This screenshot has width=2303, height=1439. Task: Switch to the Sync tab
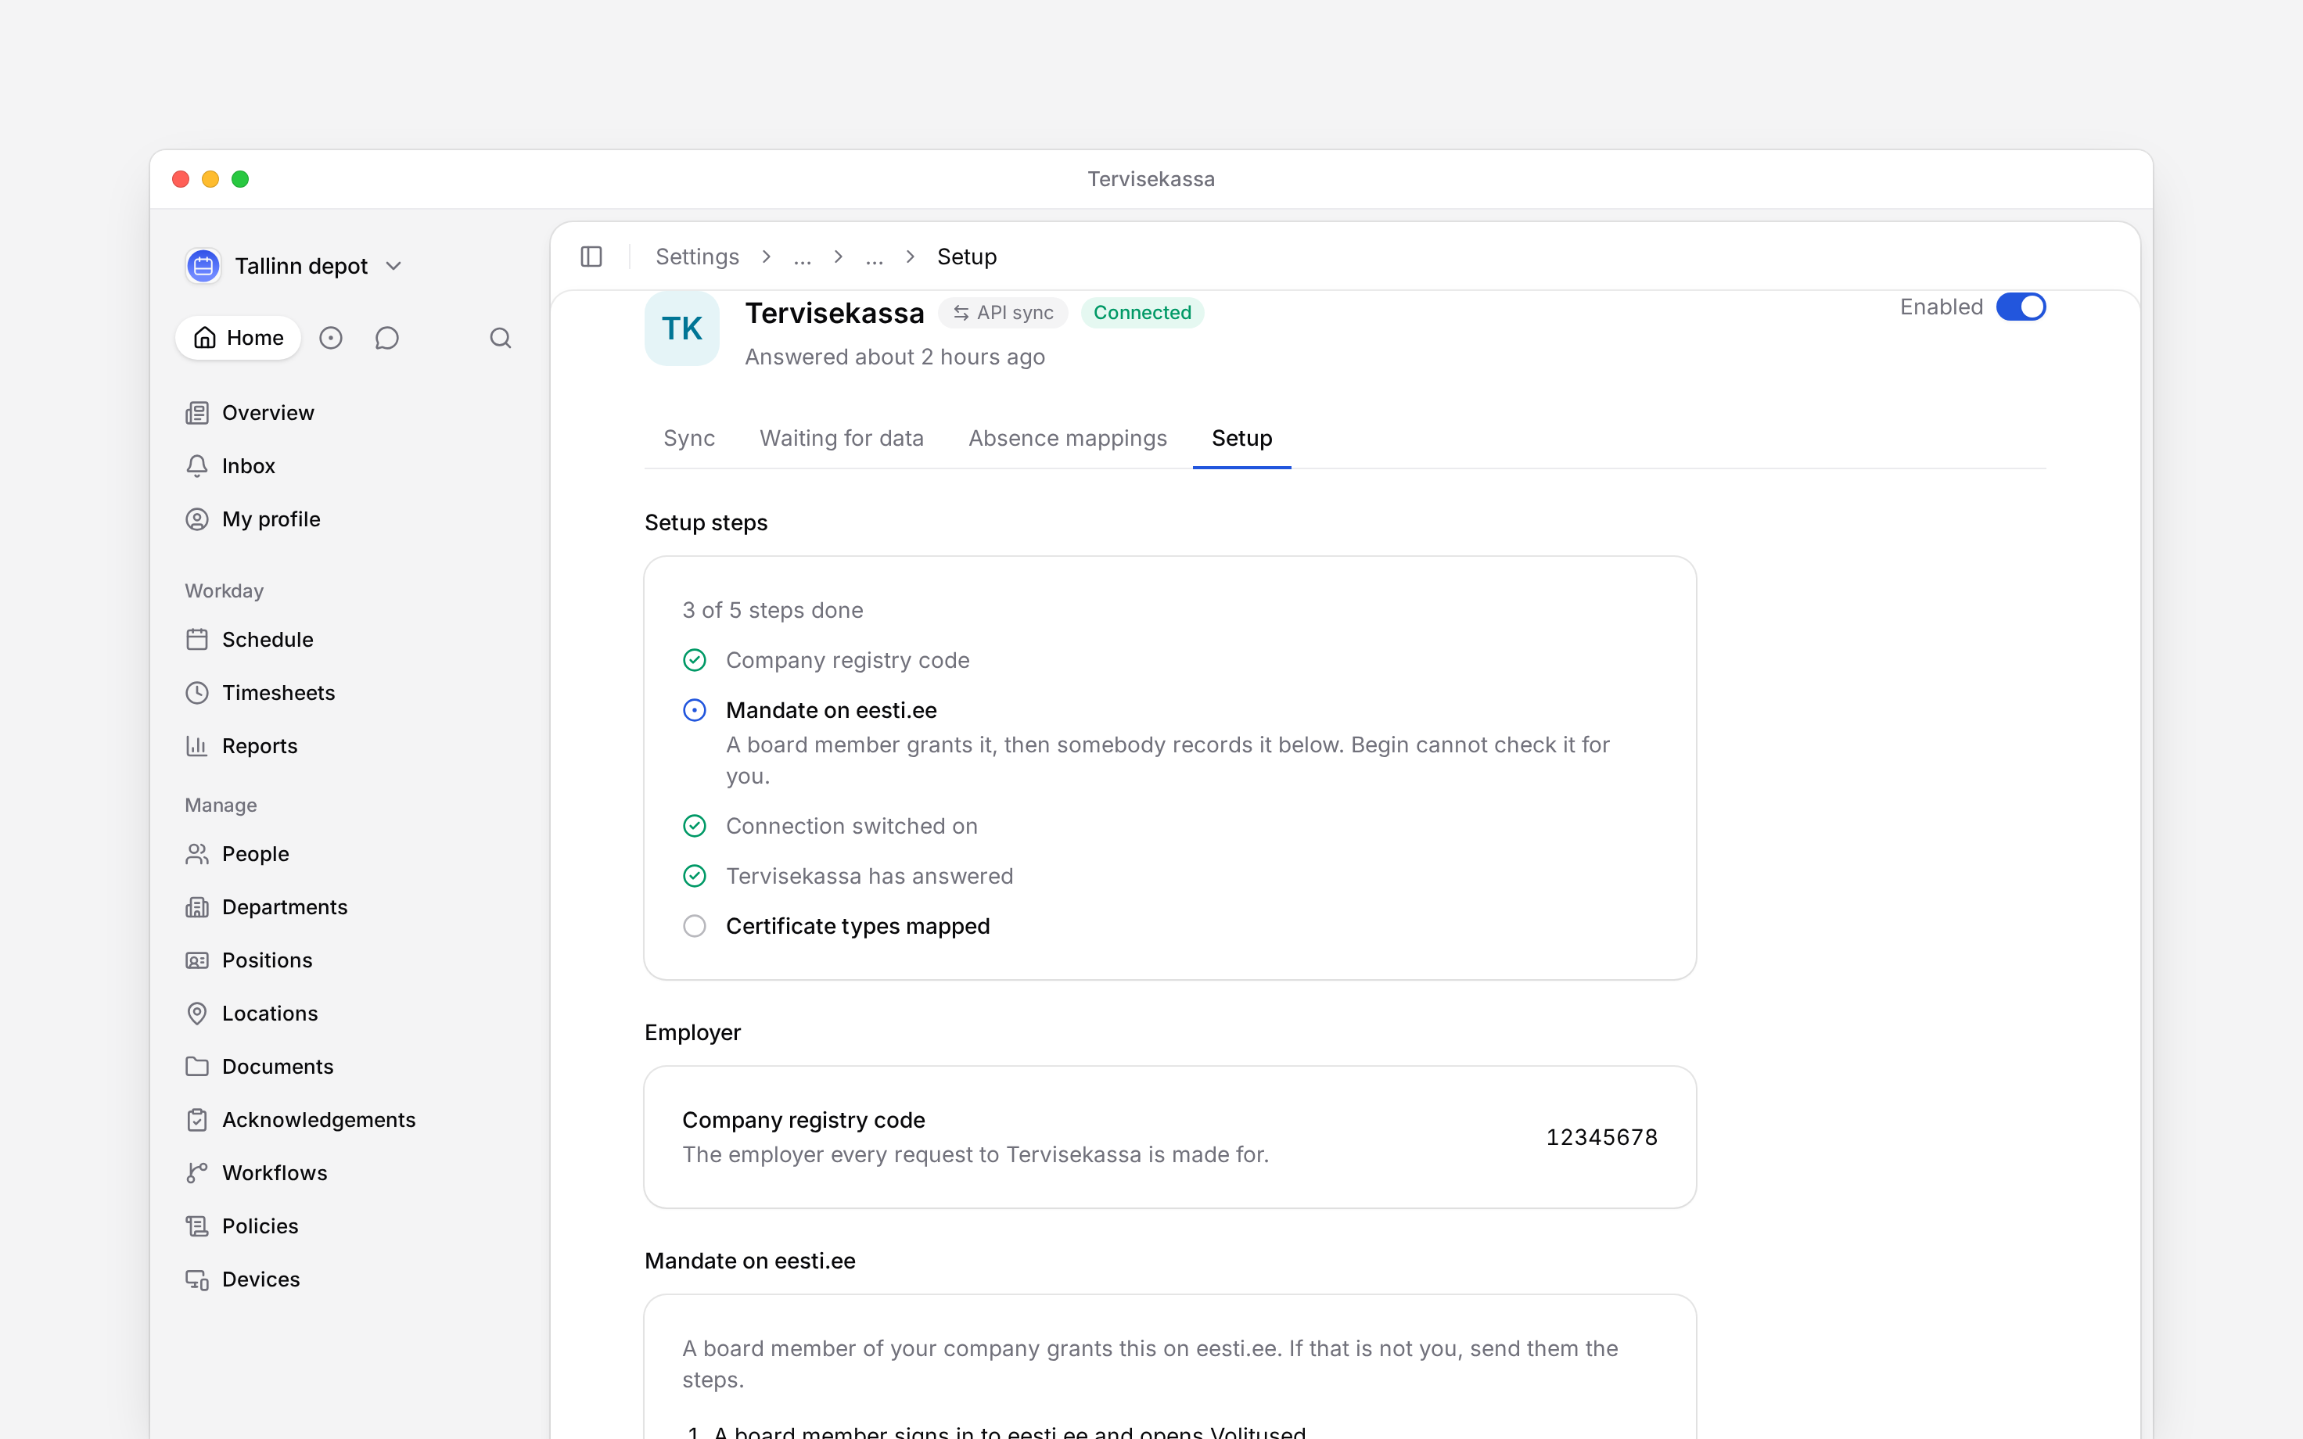click(x=689, y=439)
